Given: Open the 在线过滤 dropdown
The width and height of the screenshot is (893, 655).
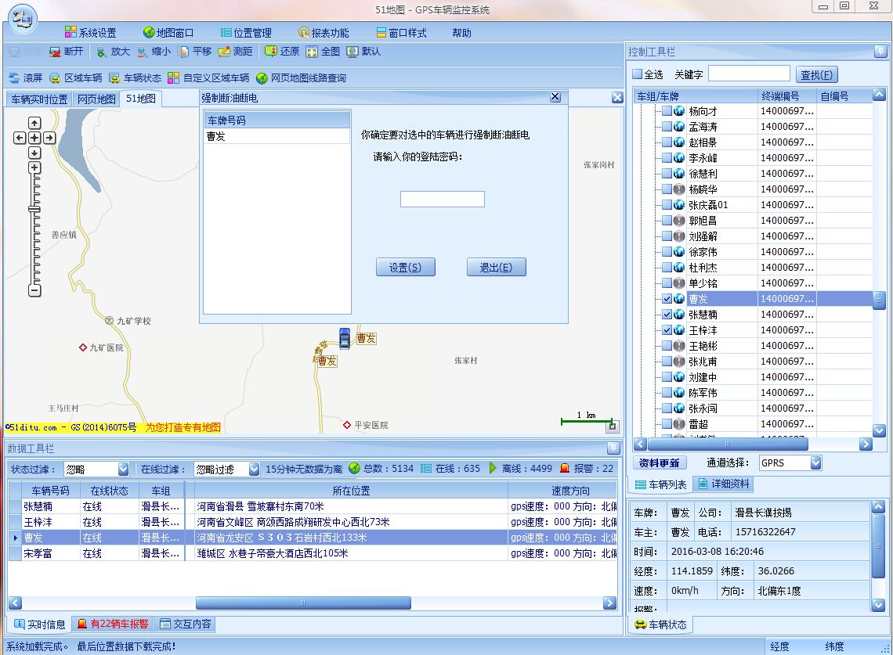Looking at the screenshot, I should pyautogui.click(x=253, y=469).
